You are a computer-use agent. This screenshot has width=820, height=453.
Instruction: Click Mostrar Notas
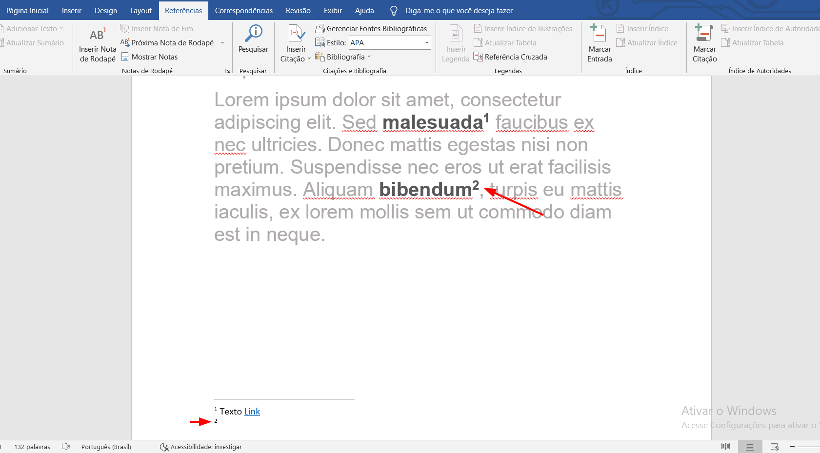point(149,57)
